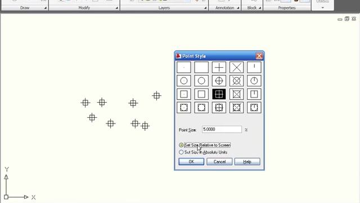Click the Properties ribbon panel title
Image resolution: width=360 pixels, height=203 pixels.
[287, 8]
